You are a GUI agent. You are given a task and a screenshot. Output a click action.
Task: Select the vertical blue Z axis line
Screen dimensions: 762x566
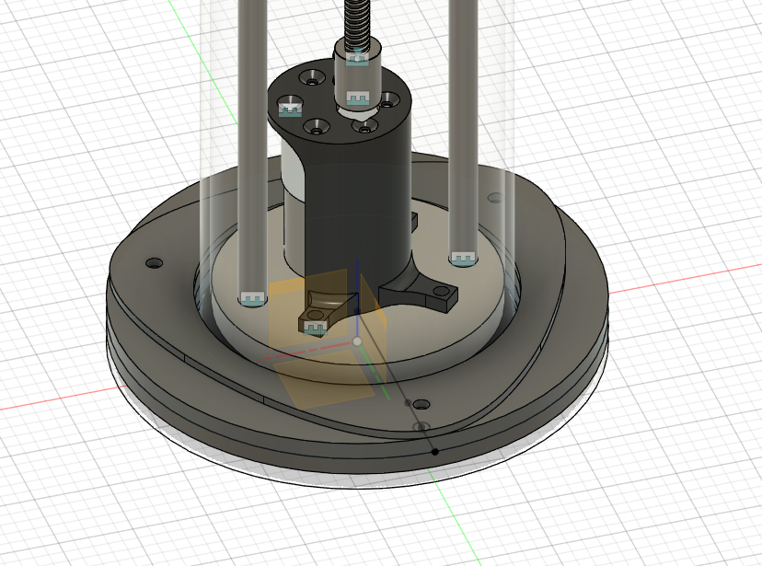357,295
